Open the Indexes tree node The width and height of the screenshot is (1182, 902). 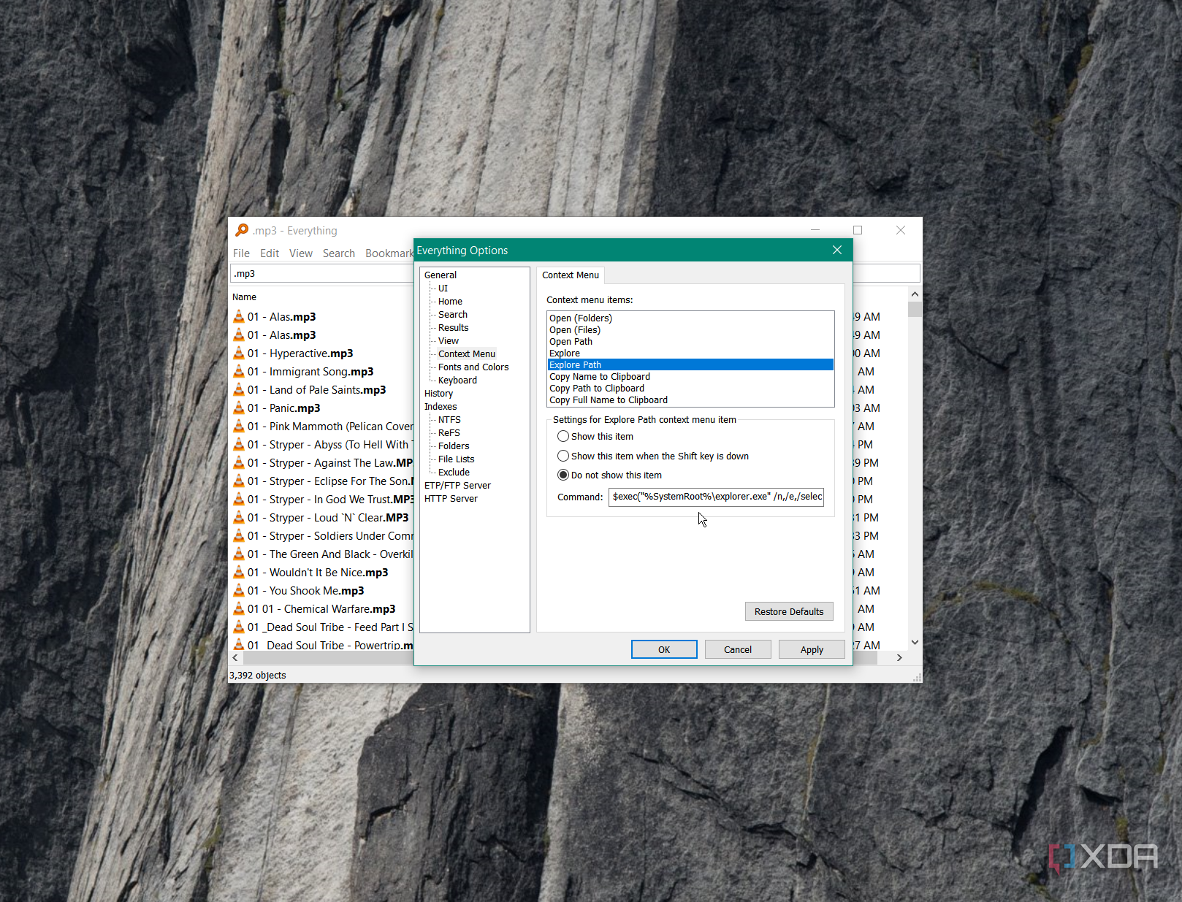[x=441, y=406]
